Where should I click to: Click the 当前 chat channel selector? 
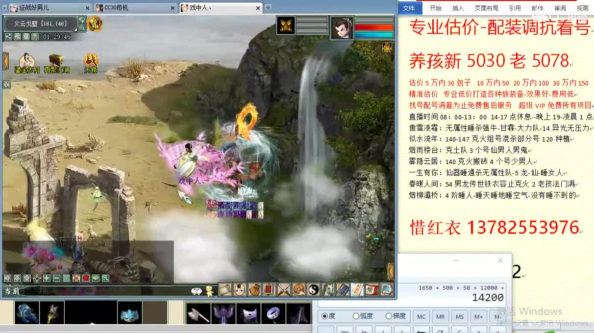(x=13, y=291)
